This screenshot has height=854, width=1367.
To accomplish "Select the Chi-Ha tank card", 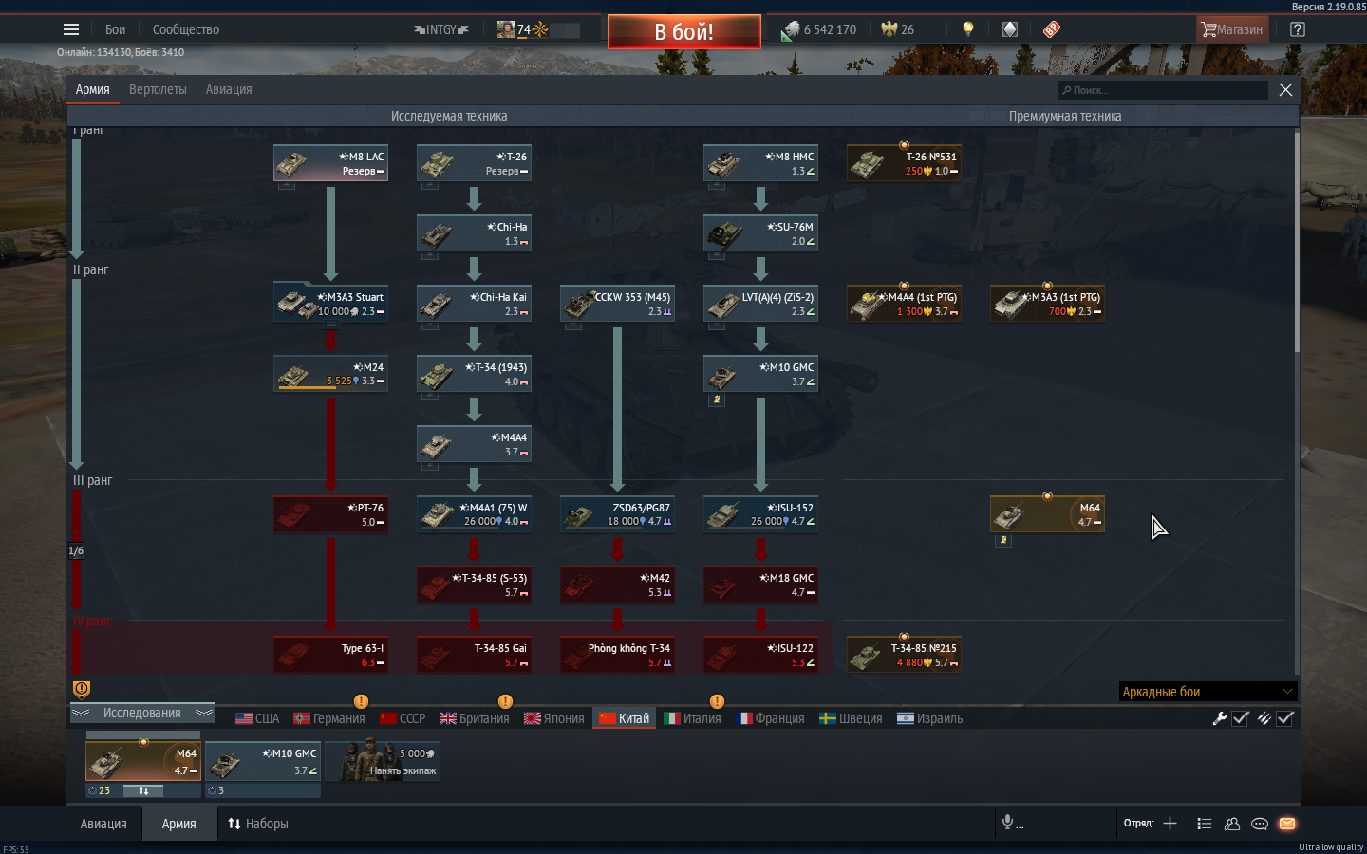I will pos(474,233).
